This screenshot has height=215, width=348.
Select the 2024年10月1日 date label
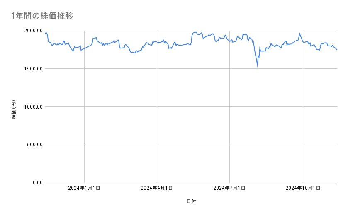tap(303, 188)
